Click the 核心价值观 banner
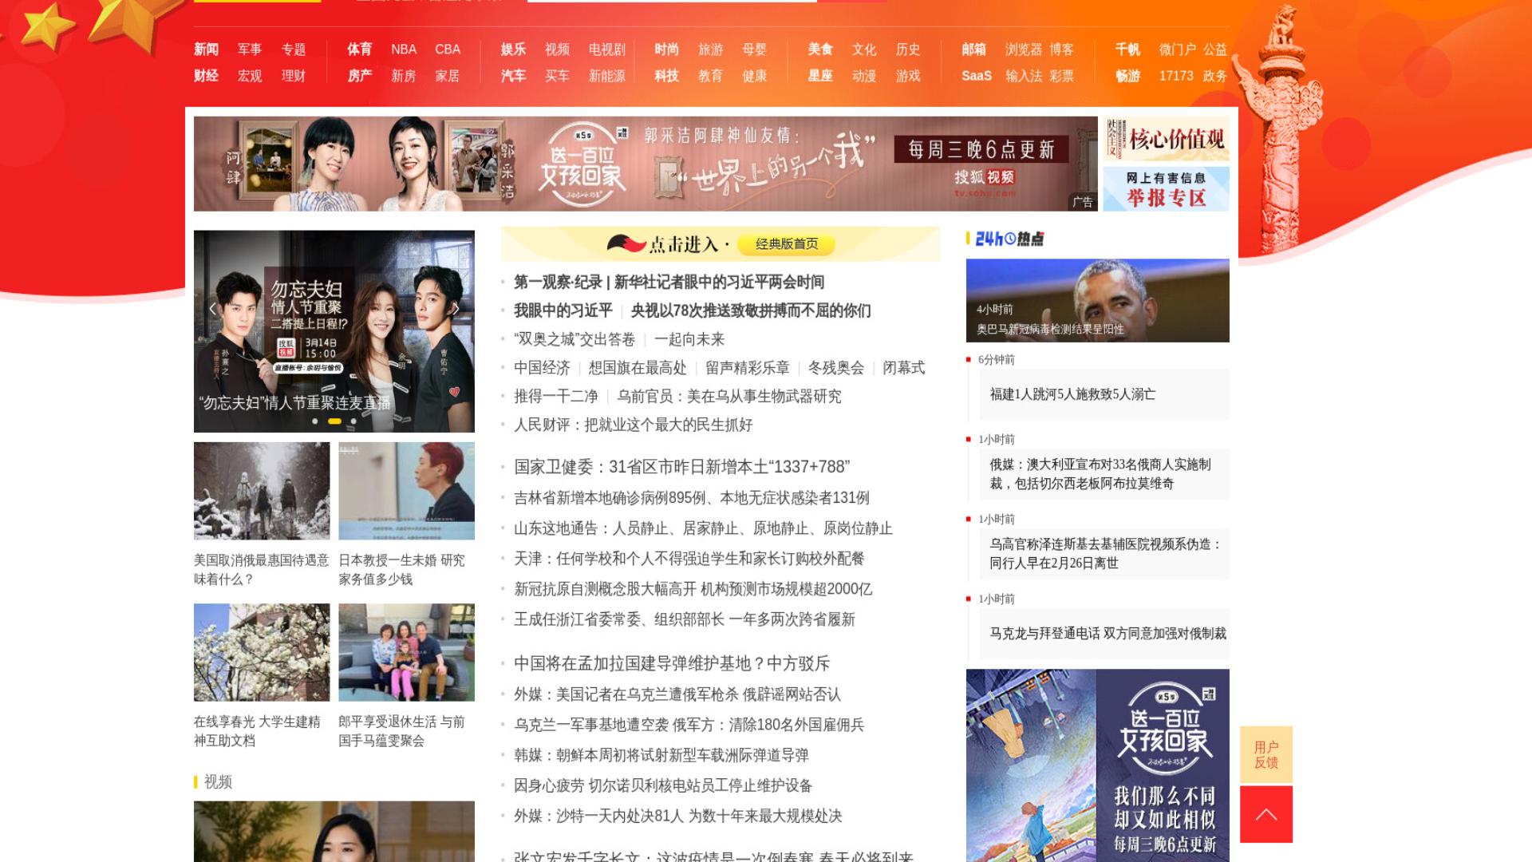This screenshot has height=862, width=1532. click(x=1166, y=139)
